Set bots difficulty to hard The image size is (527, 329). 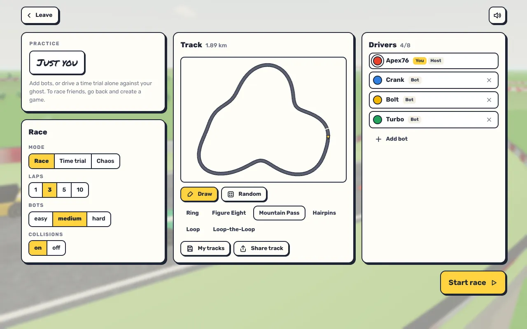pos(99,219)
